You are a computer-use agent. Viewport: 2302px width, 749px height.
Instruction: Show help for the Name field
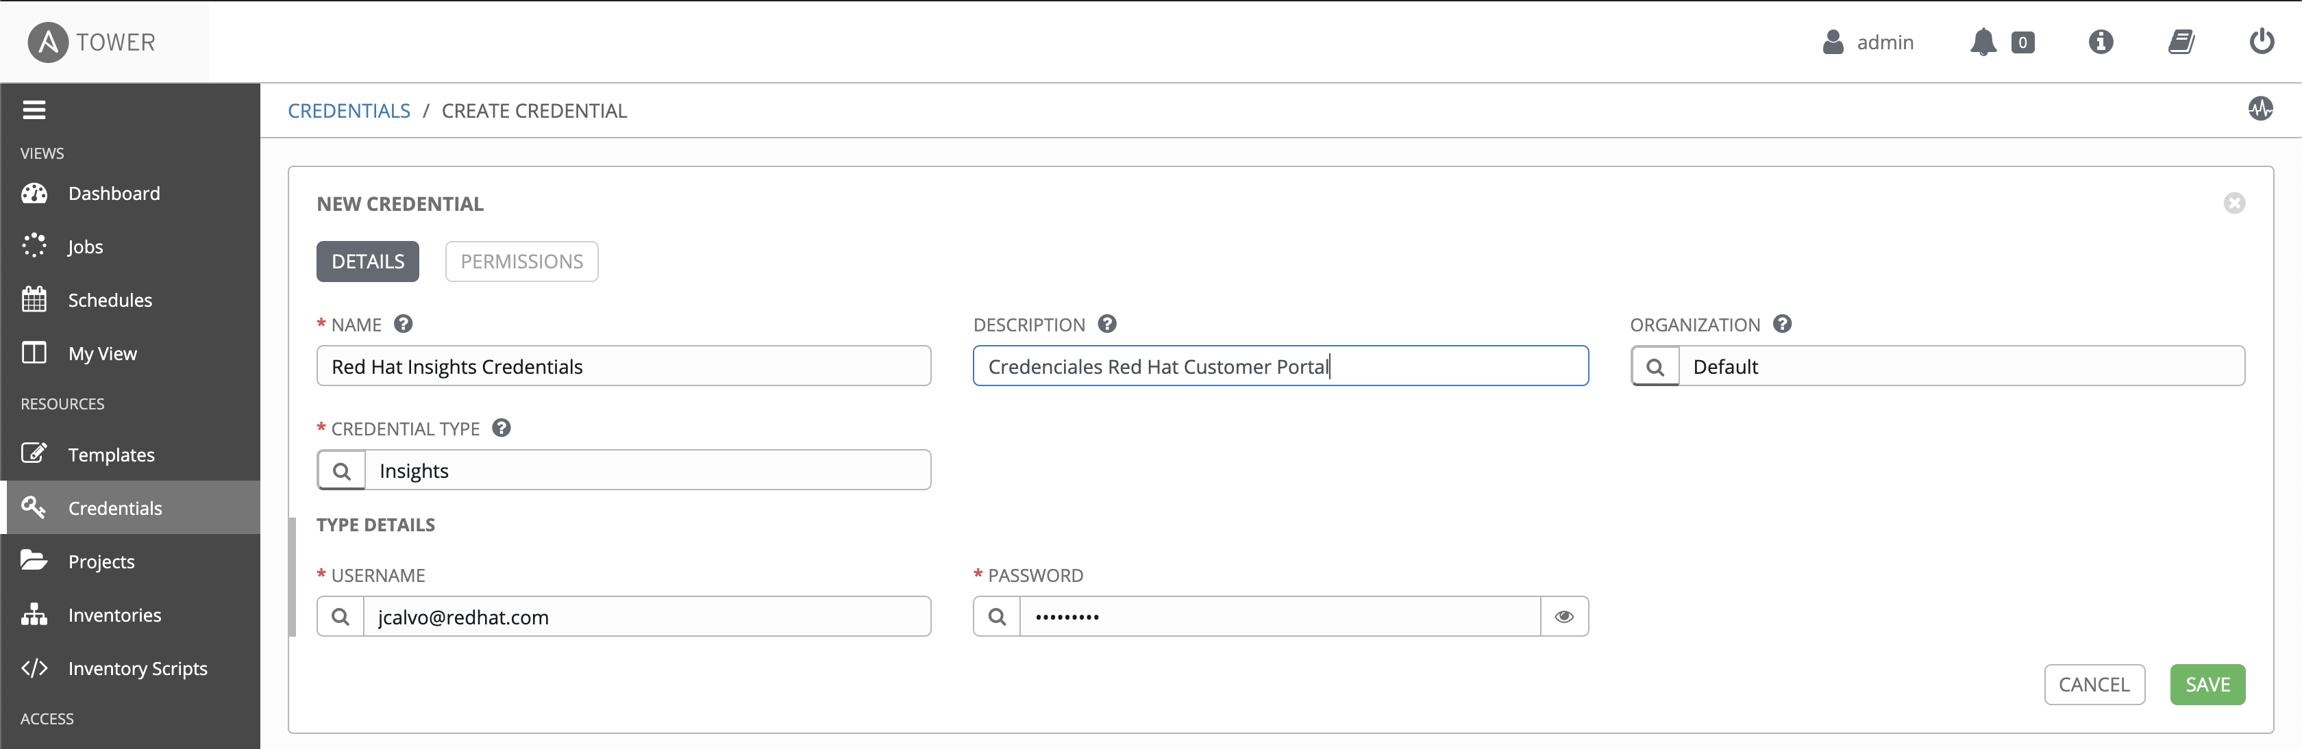click(x=403, y=324)
